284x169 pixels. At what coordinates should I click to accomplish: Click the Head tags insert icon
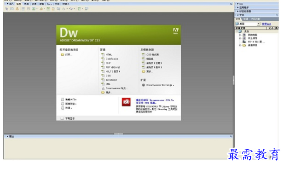[64, 9]
